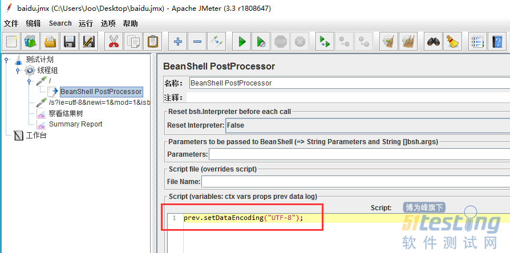Viewport: 510px width, 253px height.
Task: Open the 编辑 menu
Action: (34, 23)
